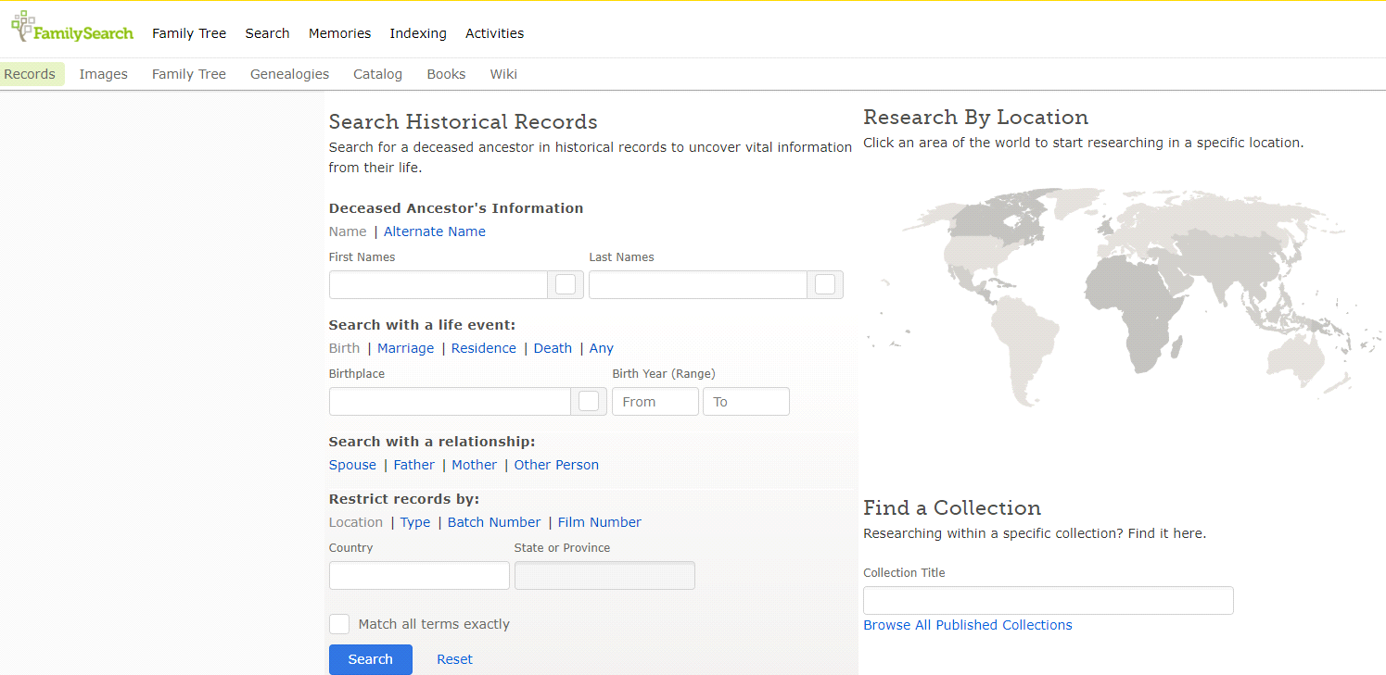
Task: Switch to the Wiki tab
Action: tap(503, 74)
